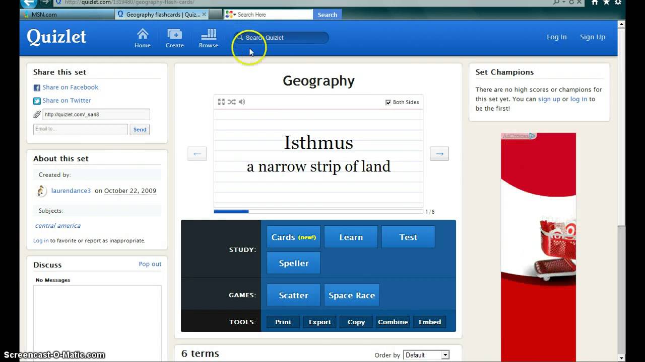The height and width of the screenshot is (362, 645).
Task: Go to previous card with left arrow
Action: pyautogui.click(x=197, y=153)
